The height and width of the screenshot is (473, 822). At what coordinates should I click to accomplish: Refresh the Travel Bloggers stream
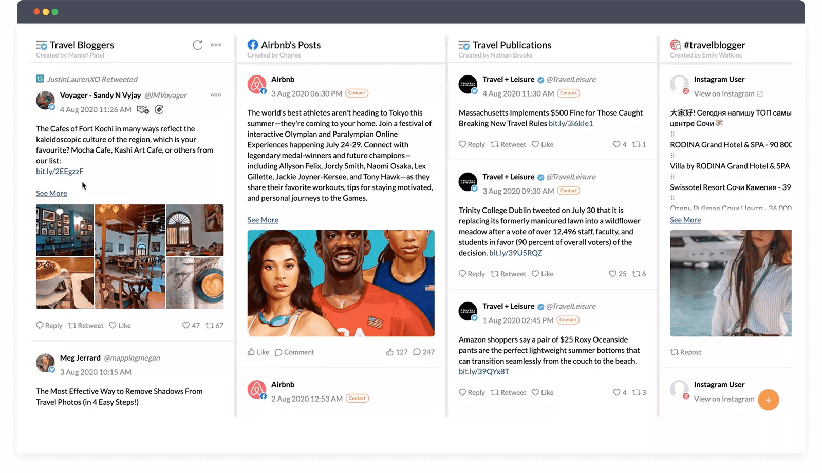click(x=197, y=45)
